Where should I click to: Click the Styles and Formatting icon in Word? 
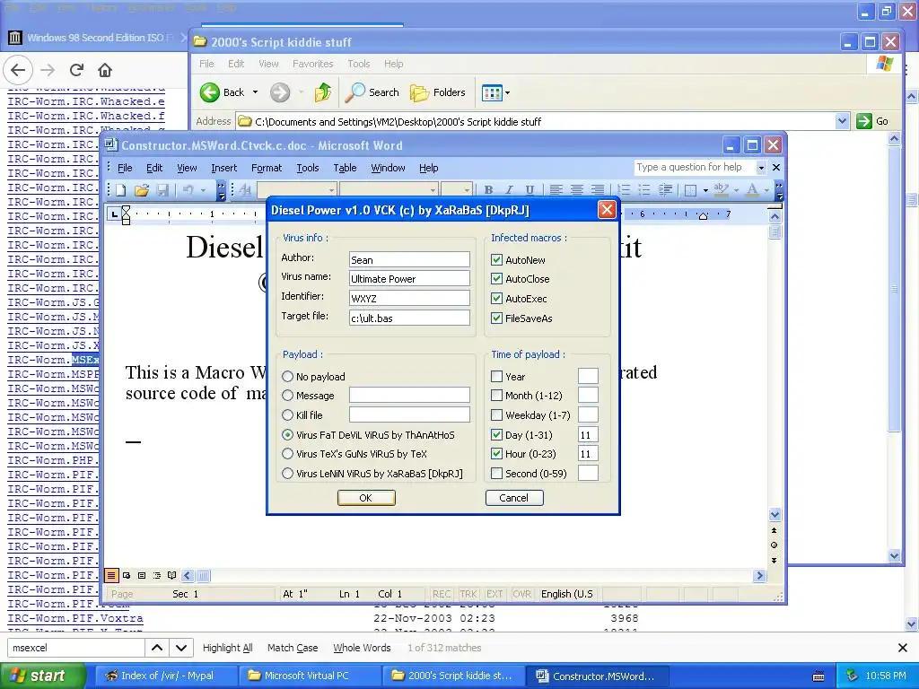(x=246, y=190)
